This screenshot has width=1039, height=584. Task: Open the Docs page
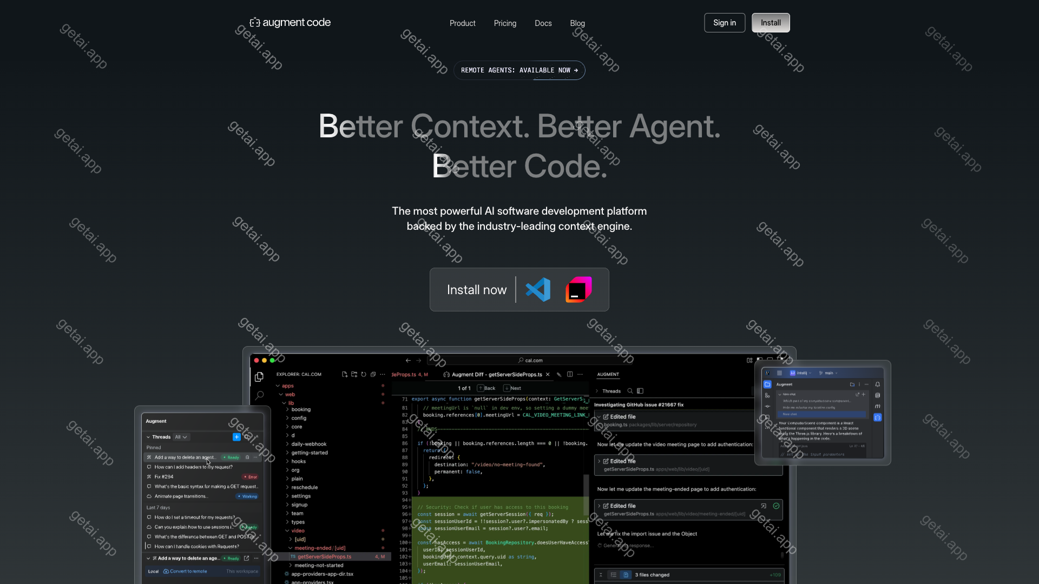tap(543, 23)
